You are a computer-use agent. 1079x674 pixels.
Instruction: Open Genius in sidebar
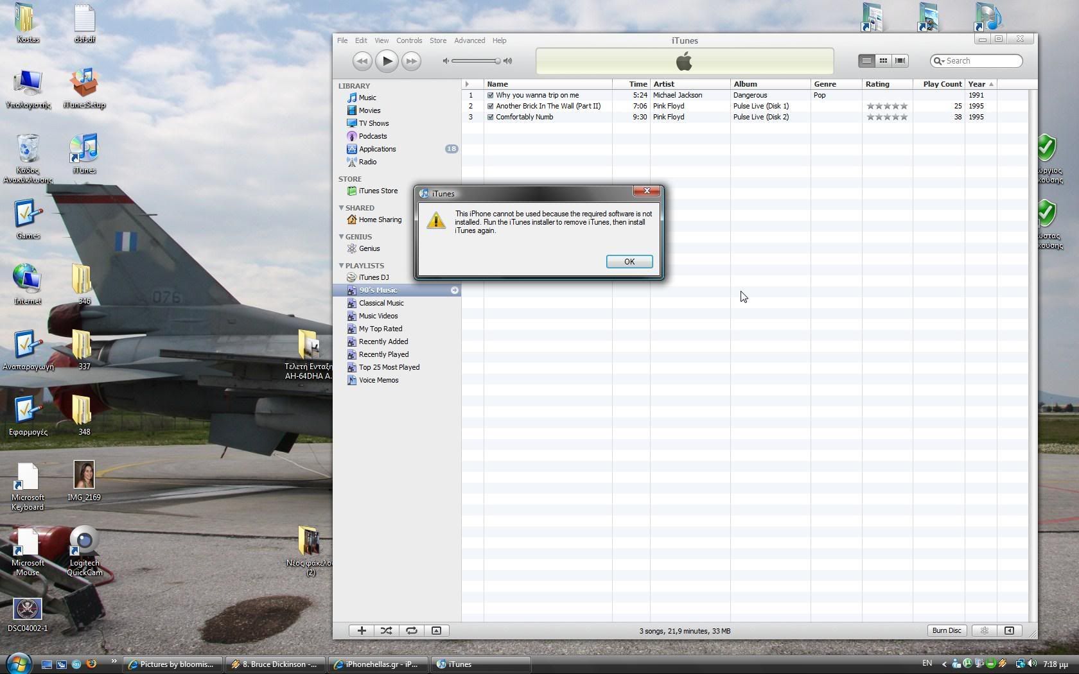(x=369, y=248)
